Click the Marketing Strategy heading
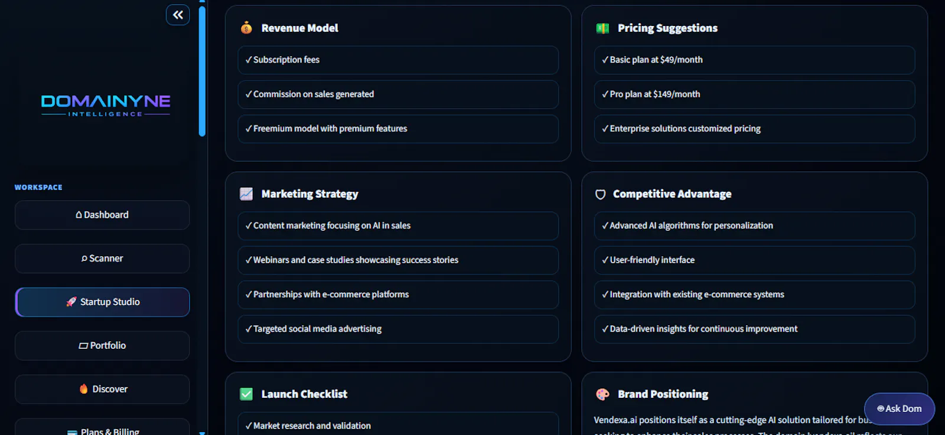Screen dimensions: 945x435 tap(309, 194)
